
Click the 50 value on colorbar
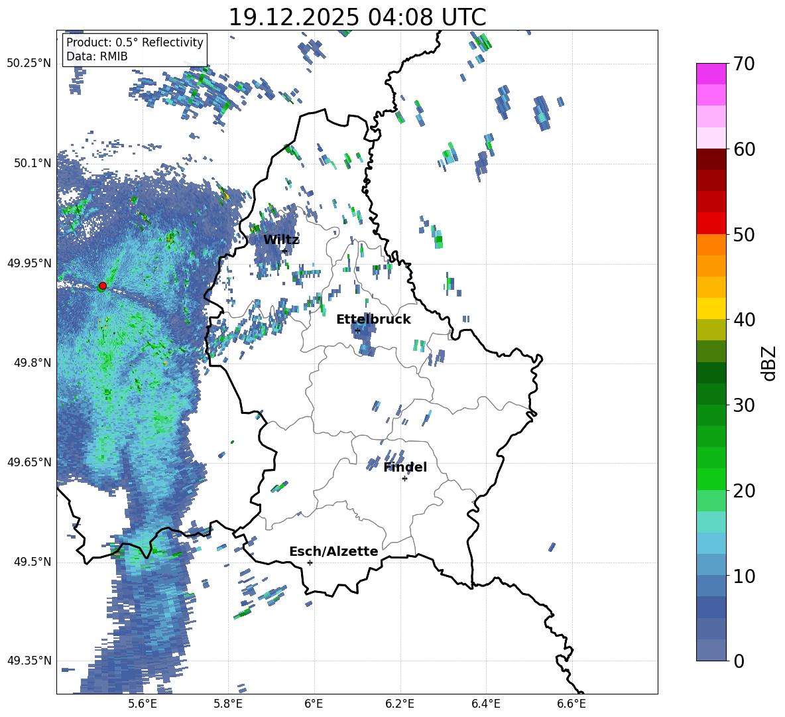pos(744,234)
